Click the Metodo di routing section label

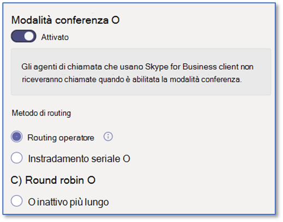pos(41,113)
